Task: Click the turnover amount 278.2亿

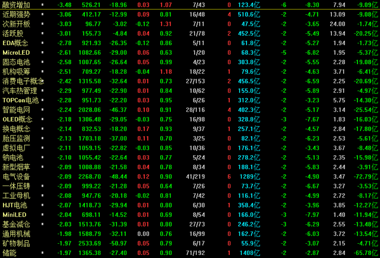Action: pyautogui.click(x=249, y=158)
